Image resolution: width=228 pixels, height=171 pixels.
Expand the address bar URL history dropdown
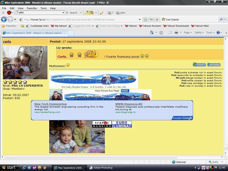pyautogui.click(x=140, y=19)
